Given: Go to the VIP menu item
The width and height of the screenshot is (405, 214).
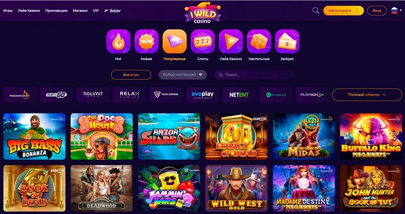Looking at the screenshot, I should (x=96, y=11).
